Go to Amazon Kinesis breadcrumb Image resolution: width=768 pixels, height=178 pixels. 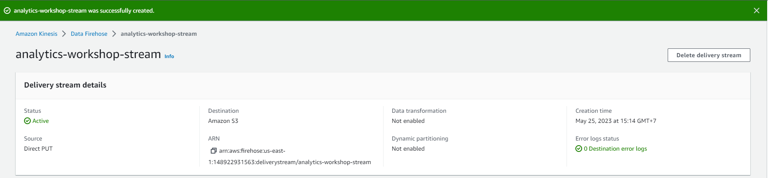tap(36, 34)
